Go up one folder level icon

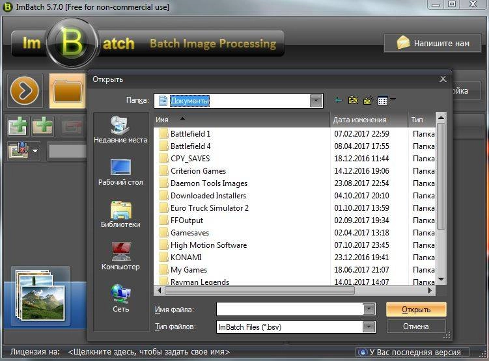(353, 100)
